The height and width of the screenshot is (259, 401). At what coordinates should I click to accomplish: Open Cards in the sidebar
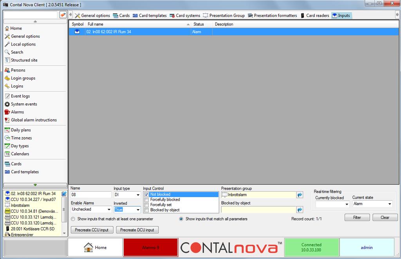[13, 164]
